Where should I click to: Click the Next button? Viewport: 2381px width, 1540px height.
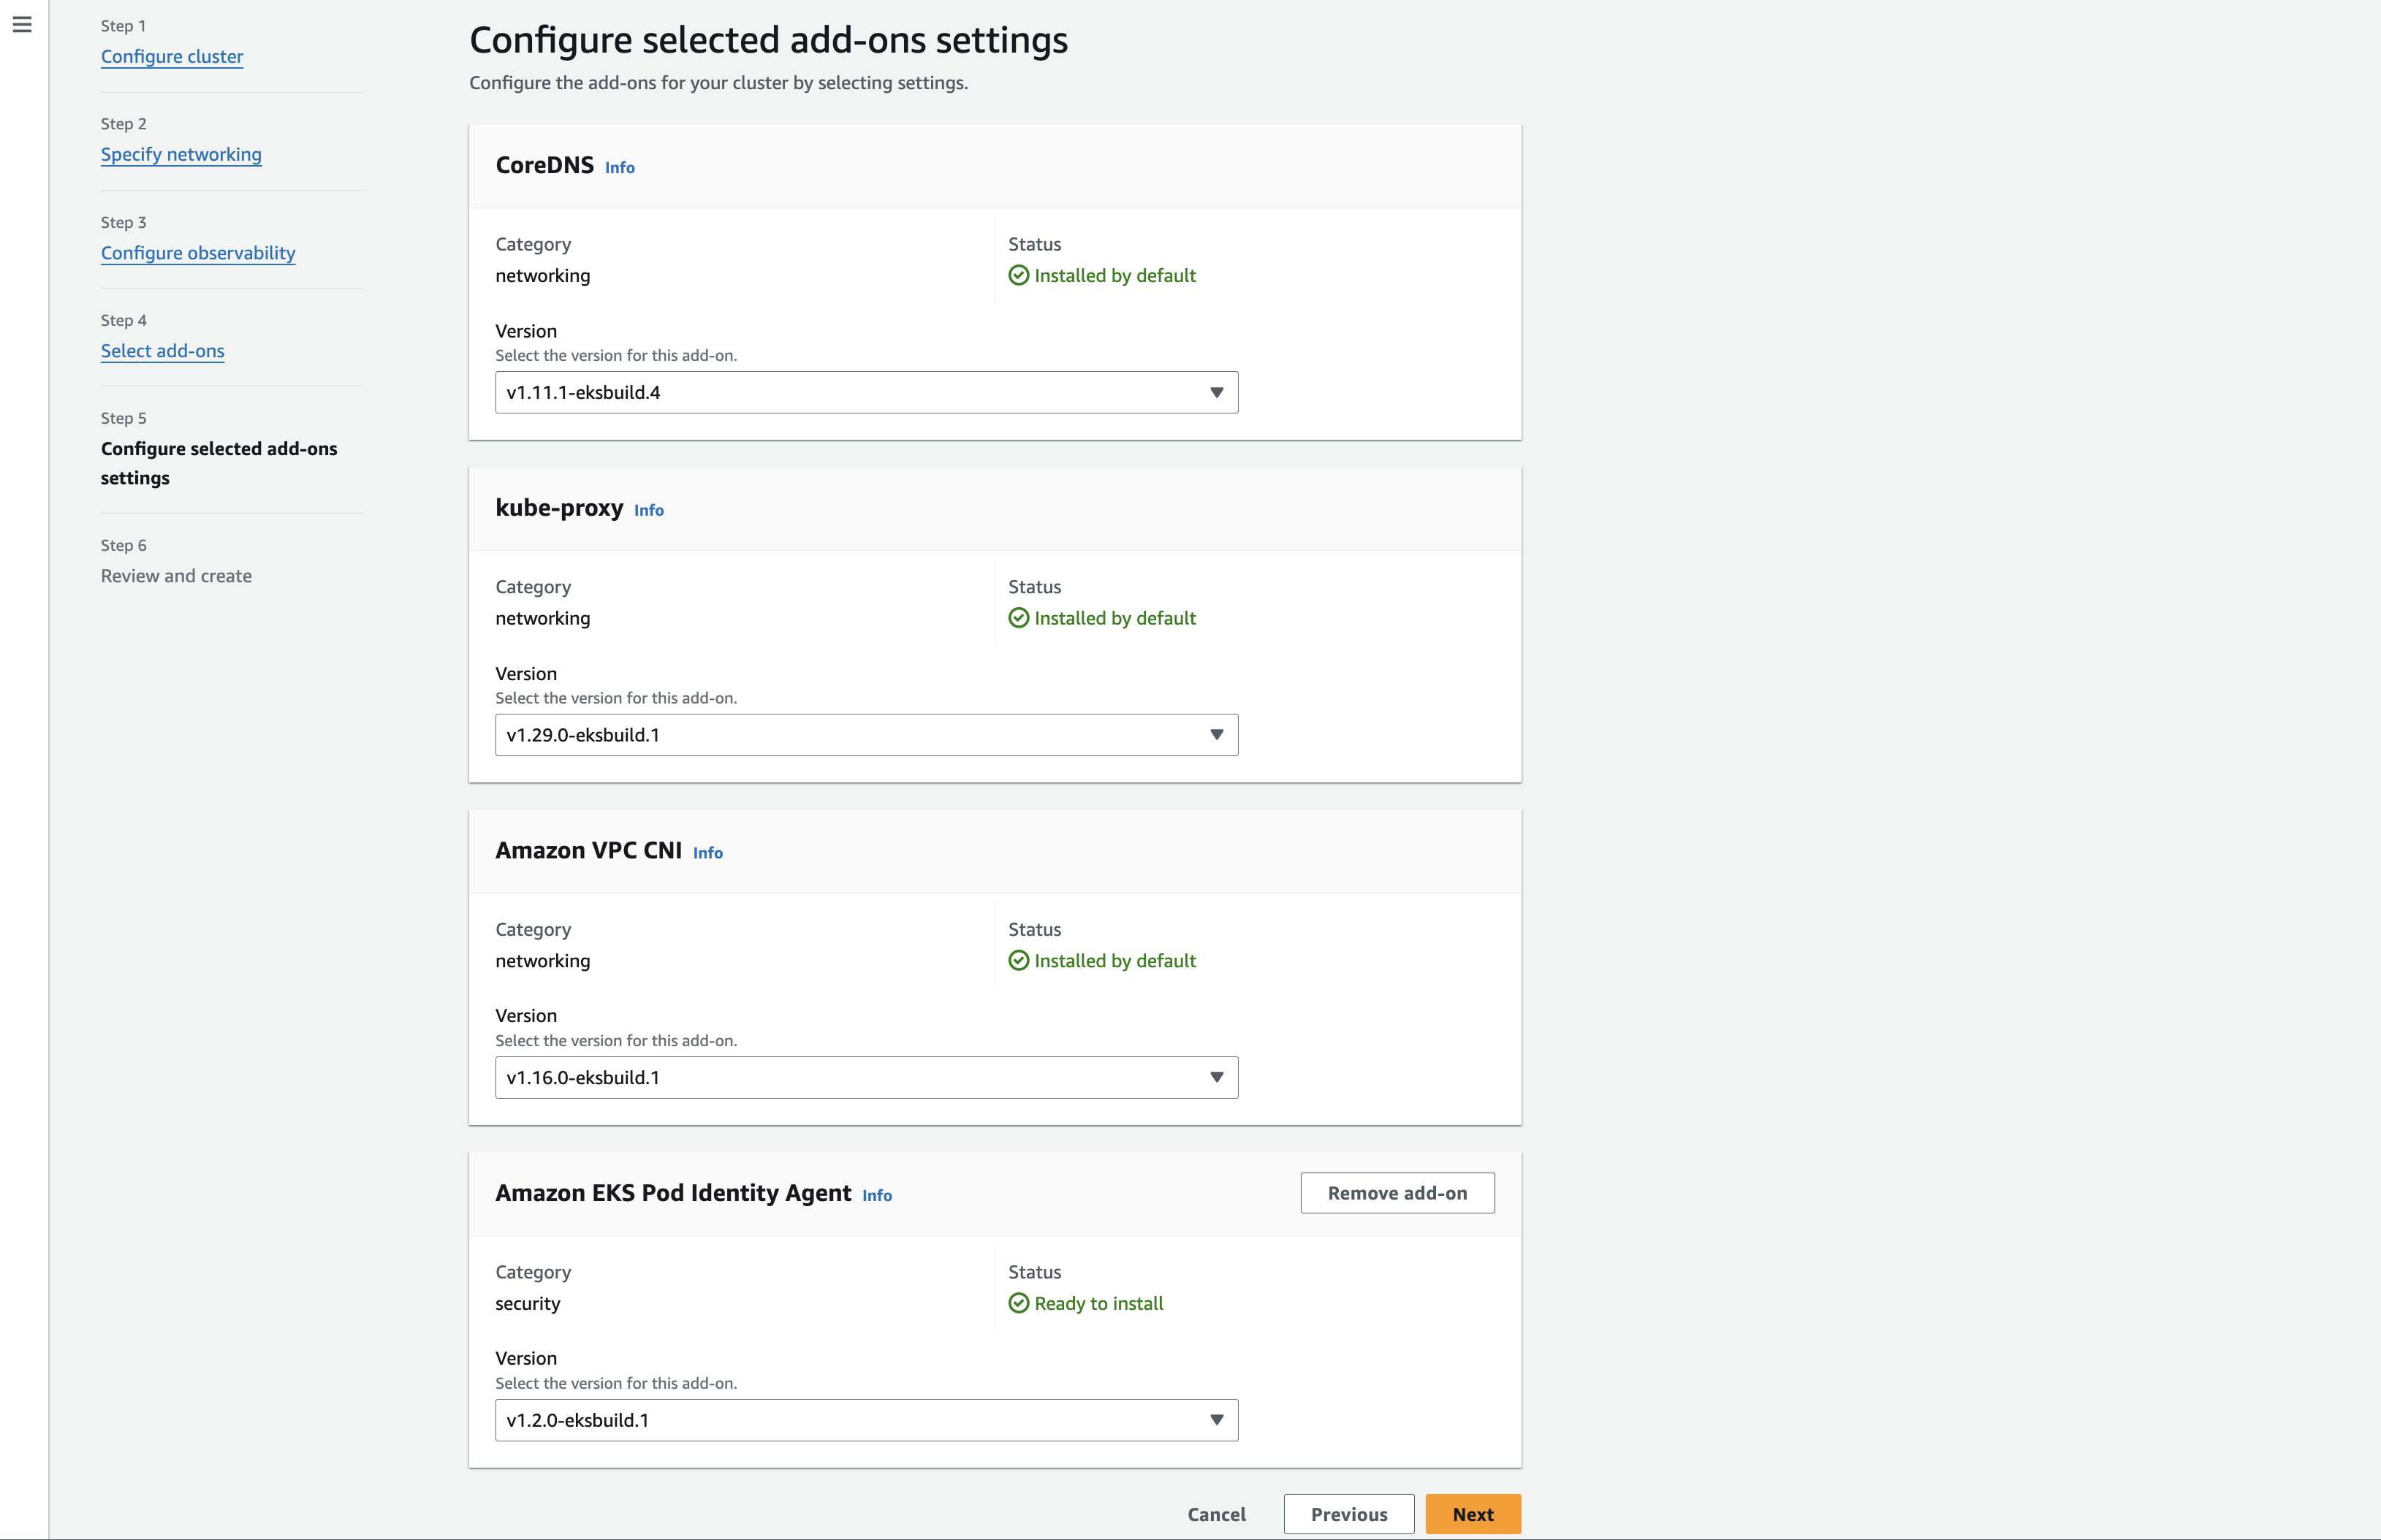tap(1473, 1514)
